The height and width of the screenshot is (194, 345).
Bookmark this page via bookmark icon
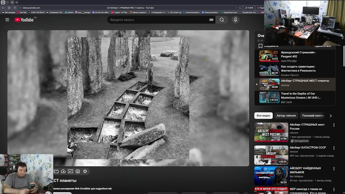[240, 8]
